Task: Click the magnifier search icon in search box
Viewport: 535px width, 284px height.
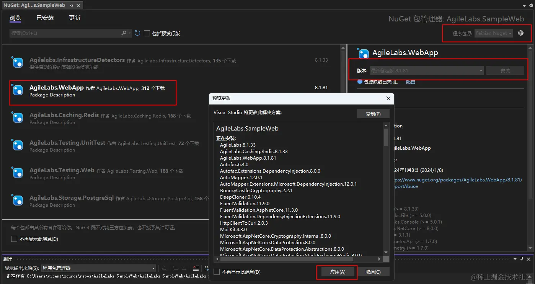Action: tap(124, 33)
